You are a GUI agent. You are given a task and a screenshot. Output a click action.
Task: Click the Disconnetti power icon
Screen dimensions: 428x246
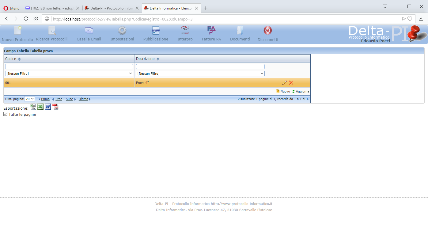click(x=268, y=31)
